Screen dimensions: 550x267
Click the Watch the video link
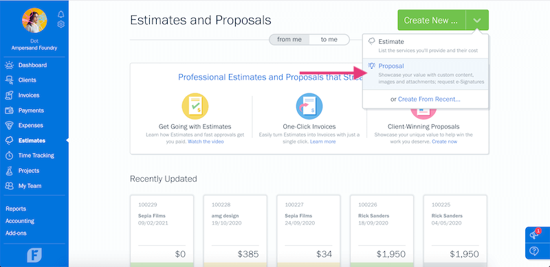(206, 141)
